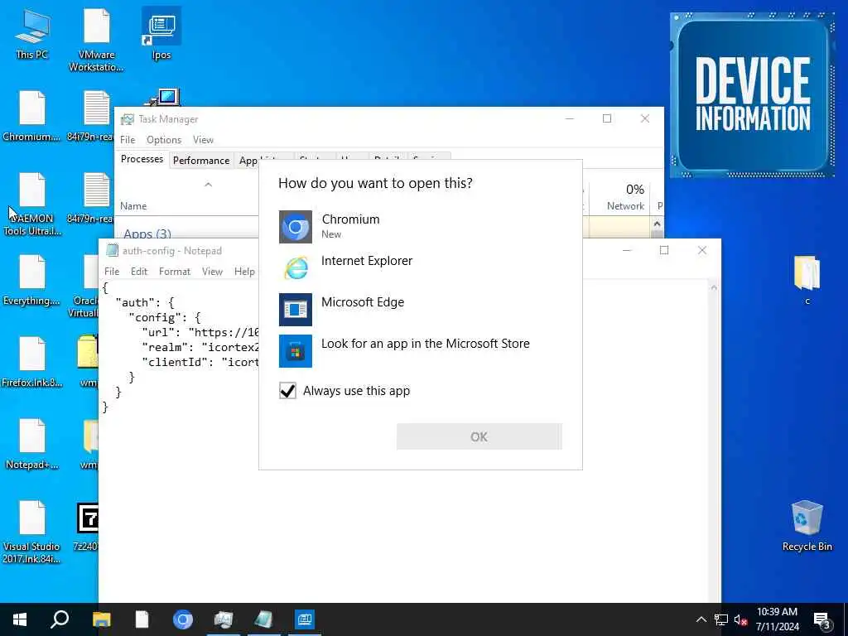
Task: Open File Explorer from taskbar
Action: click(x=101, y=619)
